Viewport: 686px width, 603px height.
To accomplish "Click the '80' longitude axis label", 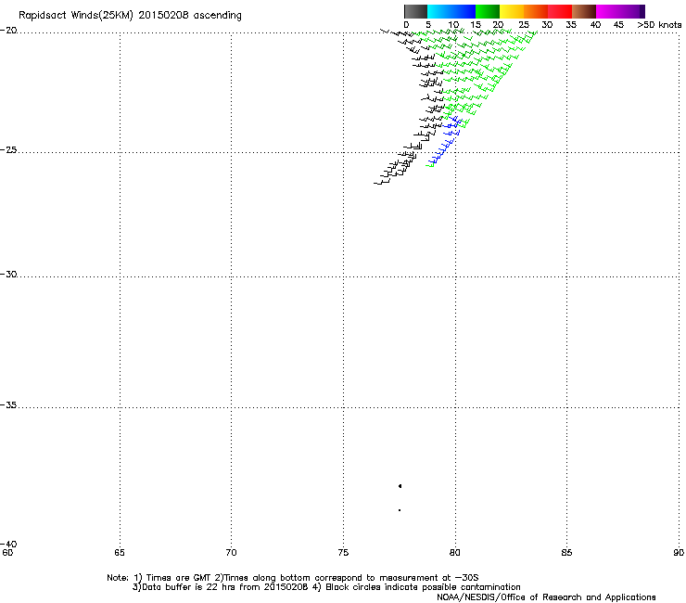I will click(455, 553).
